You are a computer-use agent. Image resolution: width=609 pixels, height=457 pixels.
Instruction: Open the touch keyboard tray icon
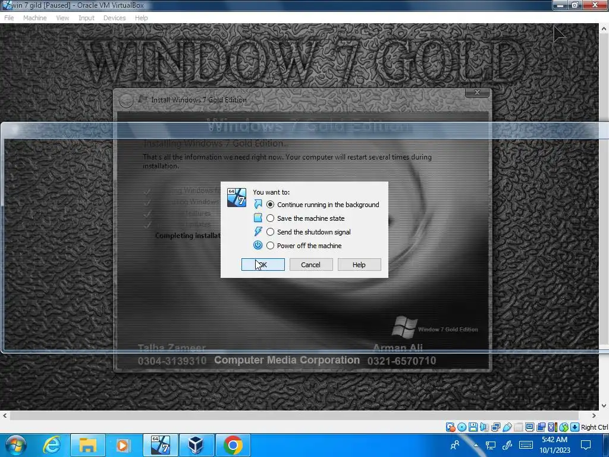526,445
